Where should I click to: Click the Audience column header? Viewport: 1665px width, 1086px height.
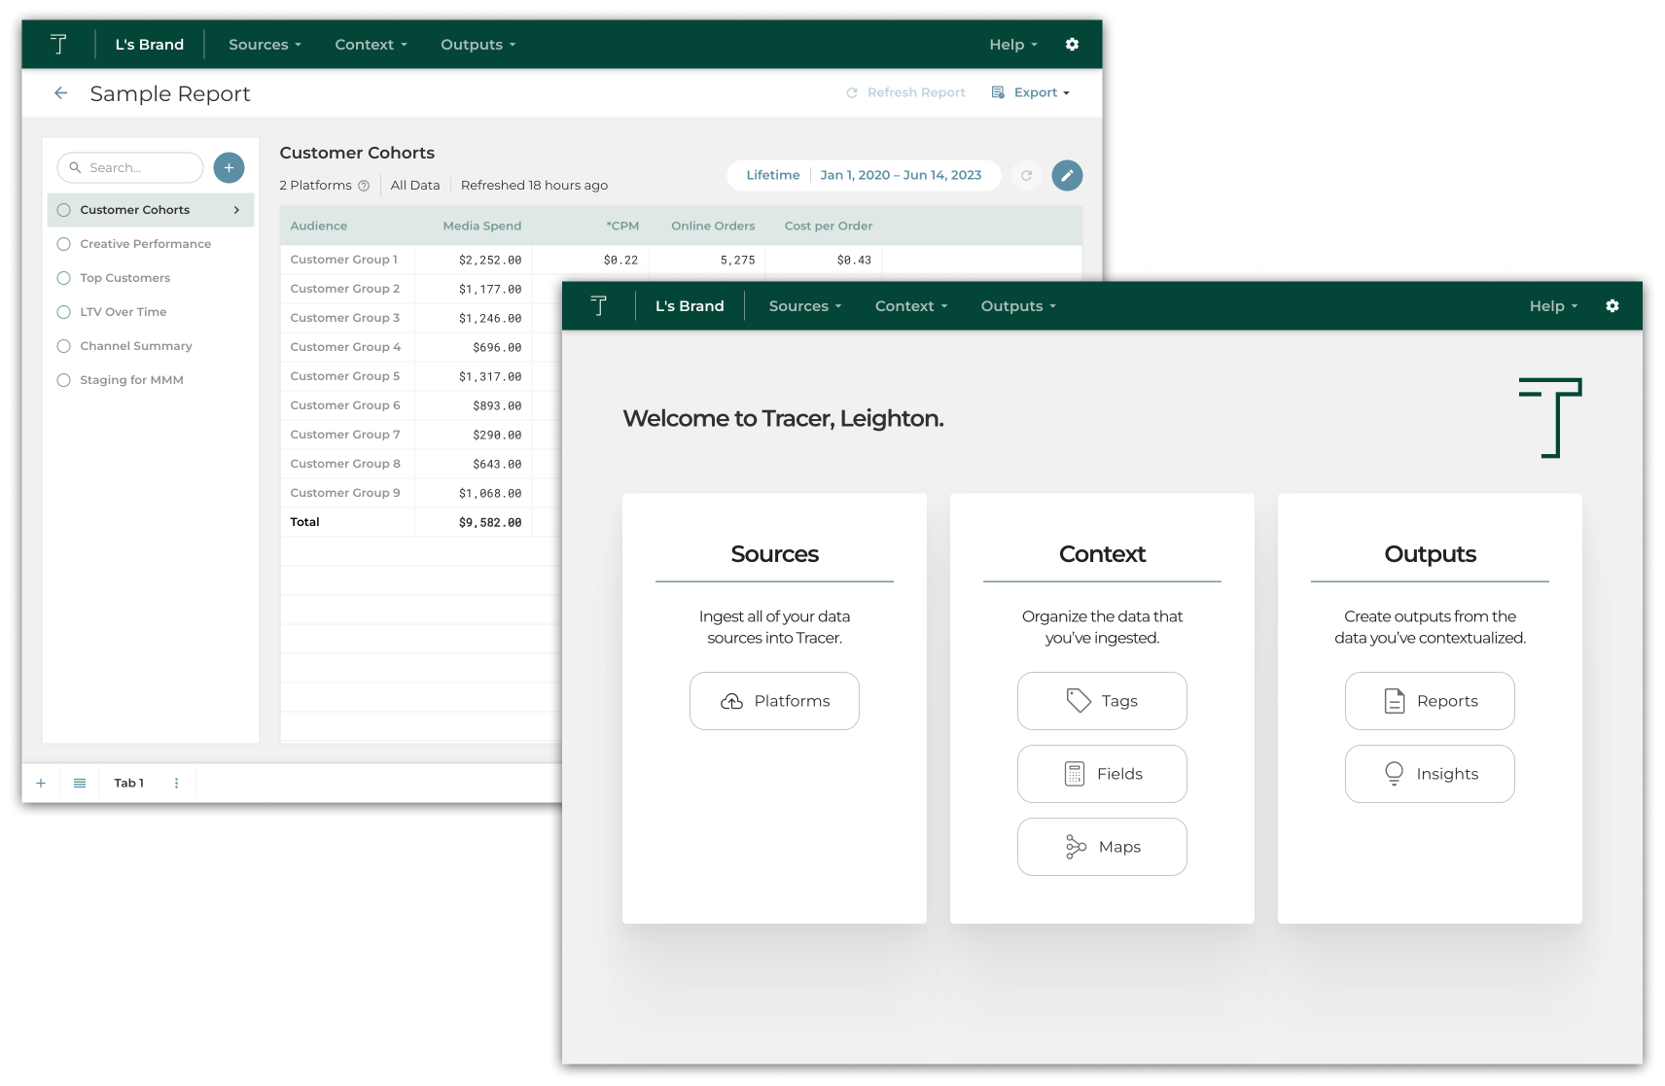319,226
